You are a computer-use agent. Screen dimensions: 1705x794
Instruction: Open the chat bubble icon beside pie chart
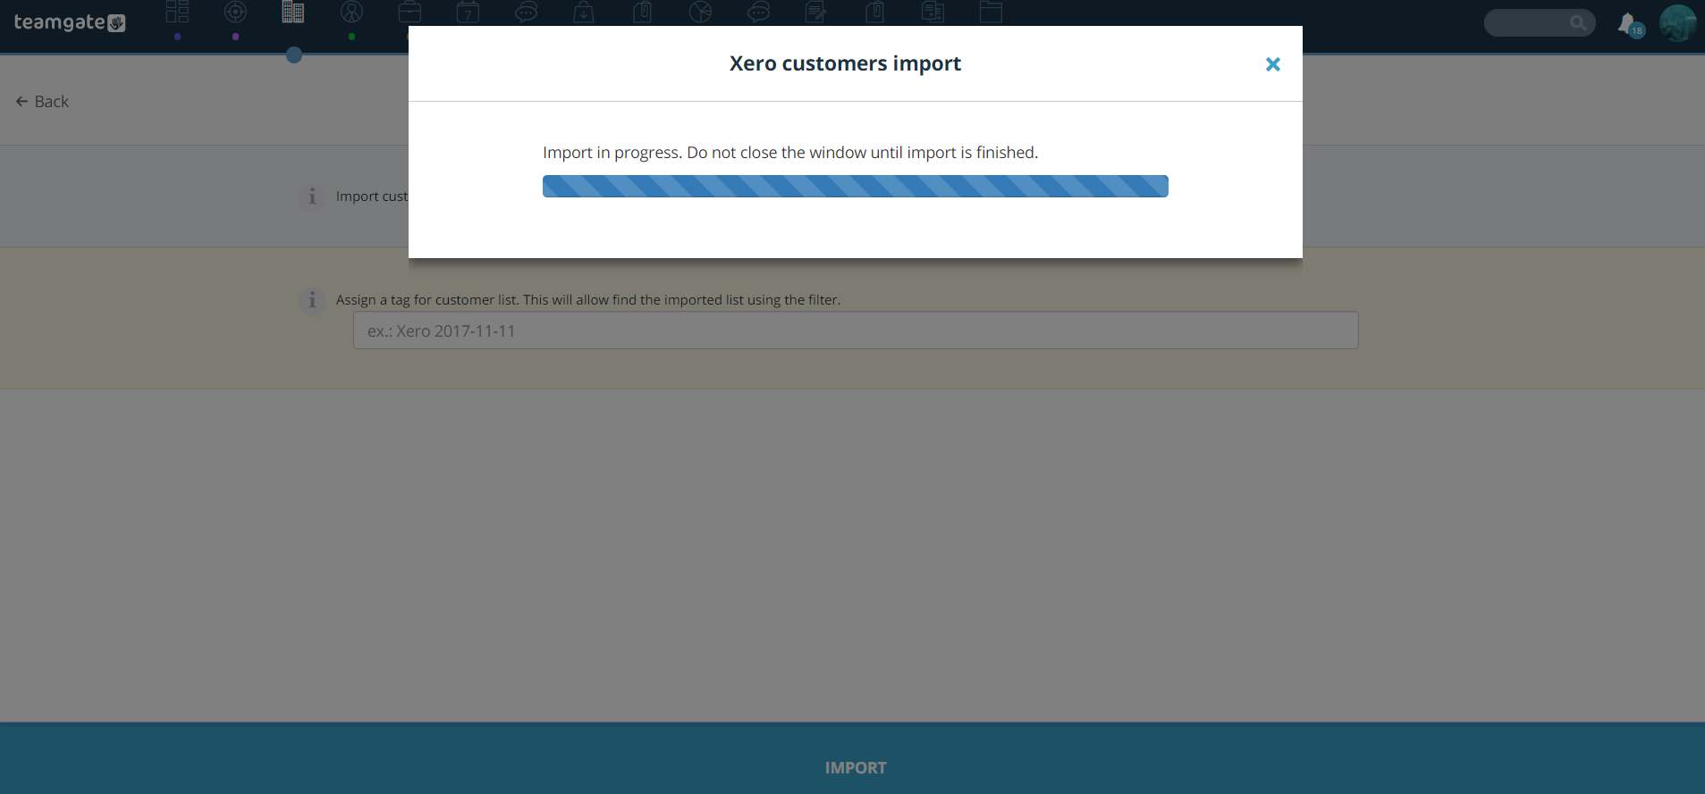pos(758,13)
